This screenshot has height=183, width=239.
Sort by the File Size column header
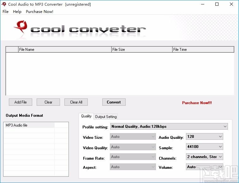pyautogui.click(x=142, y=50)
